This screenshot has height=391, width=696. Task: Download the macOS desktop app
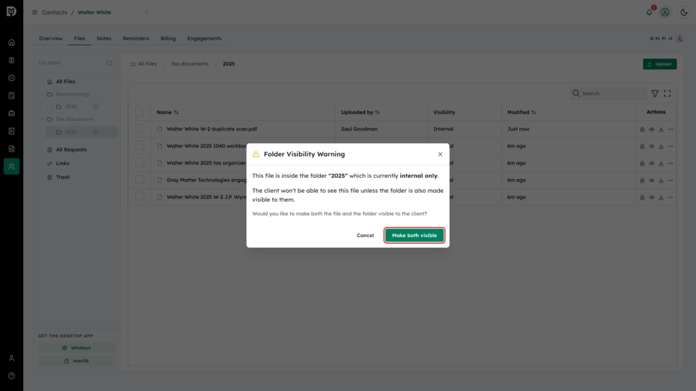pyautogui.click(x=77, y=361)
